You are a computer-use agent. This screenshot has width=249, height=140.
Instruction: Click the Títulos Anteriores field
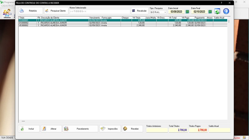point(157,130)
